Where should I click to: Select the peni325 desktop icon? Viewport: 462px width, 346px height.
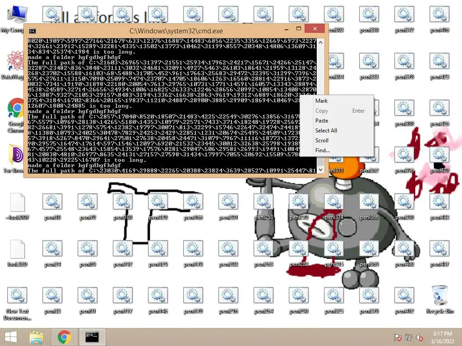(x=334, y=300)
